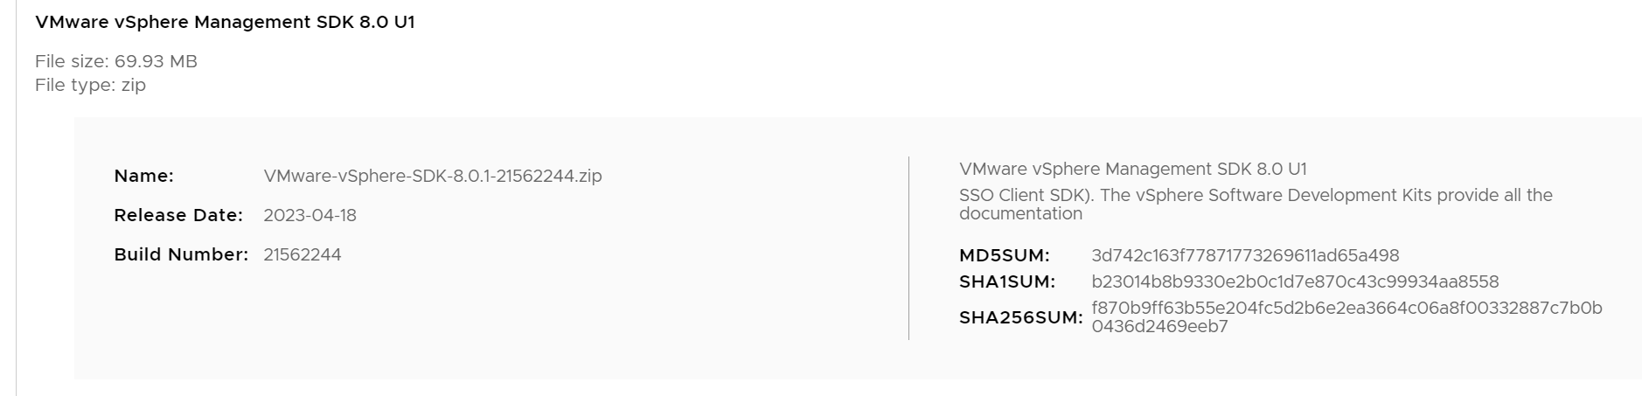Screen dimensions: 1642x396
Task: Click the VMware vSphere Management SDK heading at top
Action: [x=225, y=22]
